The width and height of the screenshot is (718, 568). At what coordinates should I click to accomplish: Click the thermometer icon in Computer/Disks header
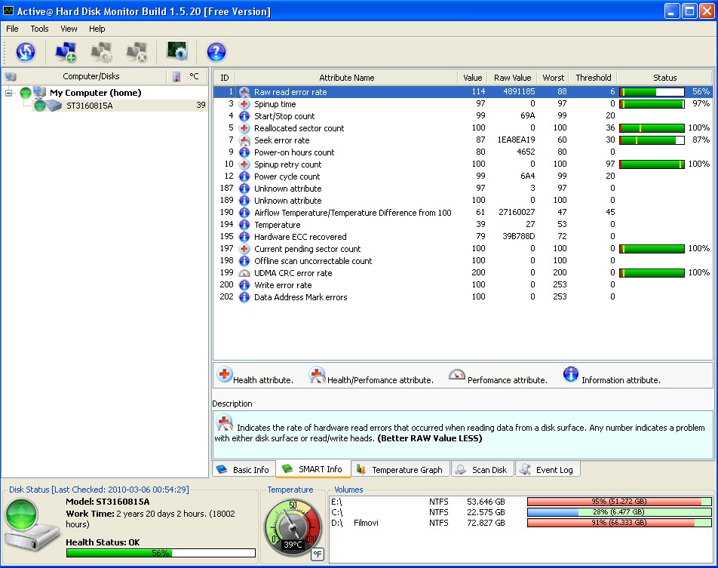176,76
